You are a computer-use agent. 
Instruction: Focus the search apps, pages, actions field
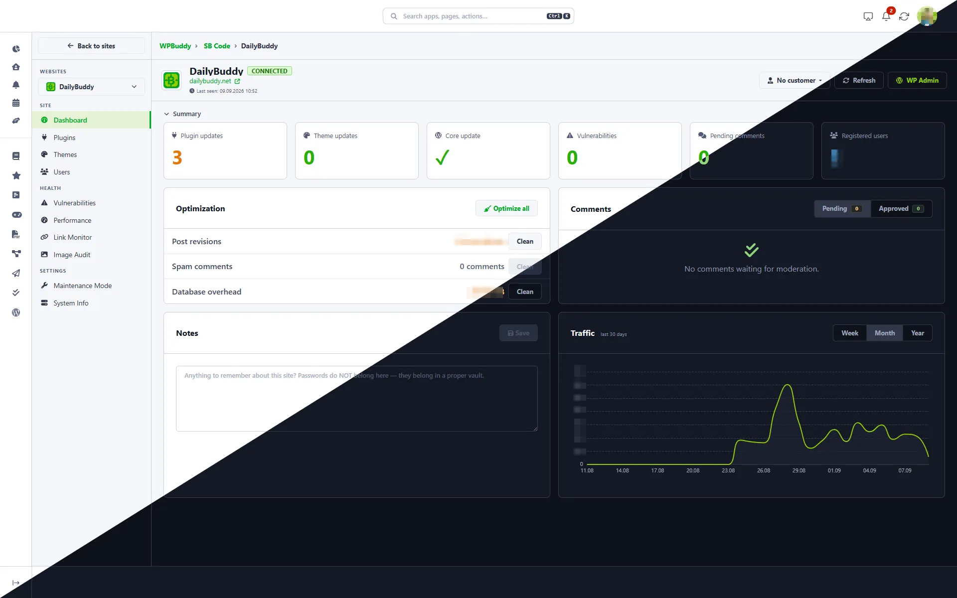coord(478,16)
